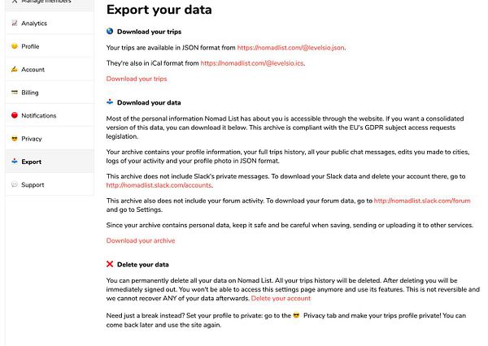
Task: Click the Account icon in sidebar
Action: [x=15, y=69]
